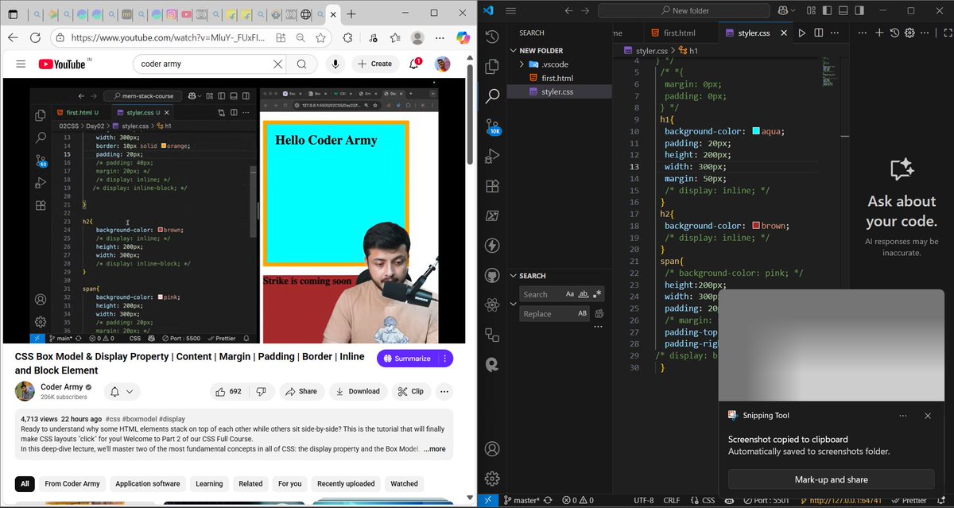Click the aqua color swatch in styler.css
954x508 pixels.
tap(756, 131)
